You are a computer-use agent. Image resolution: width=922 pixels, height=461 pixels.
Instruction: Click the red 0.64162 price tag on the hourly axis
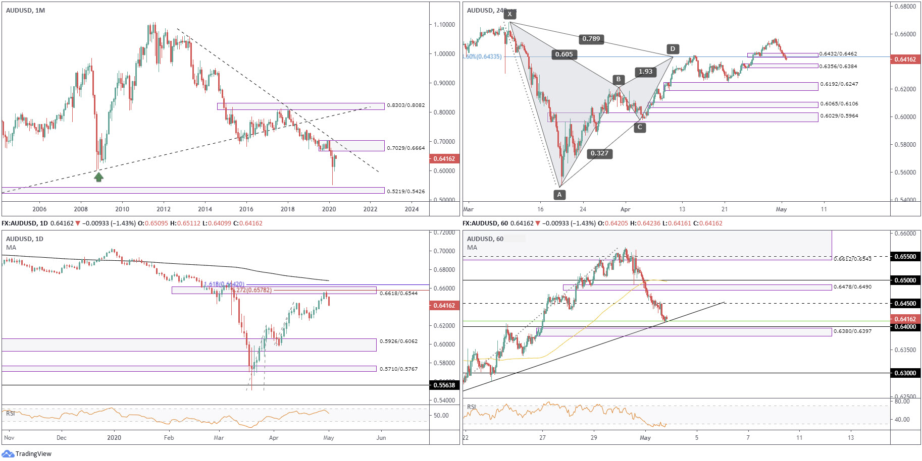click(x=906, y=319)
